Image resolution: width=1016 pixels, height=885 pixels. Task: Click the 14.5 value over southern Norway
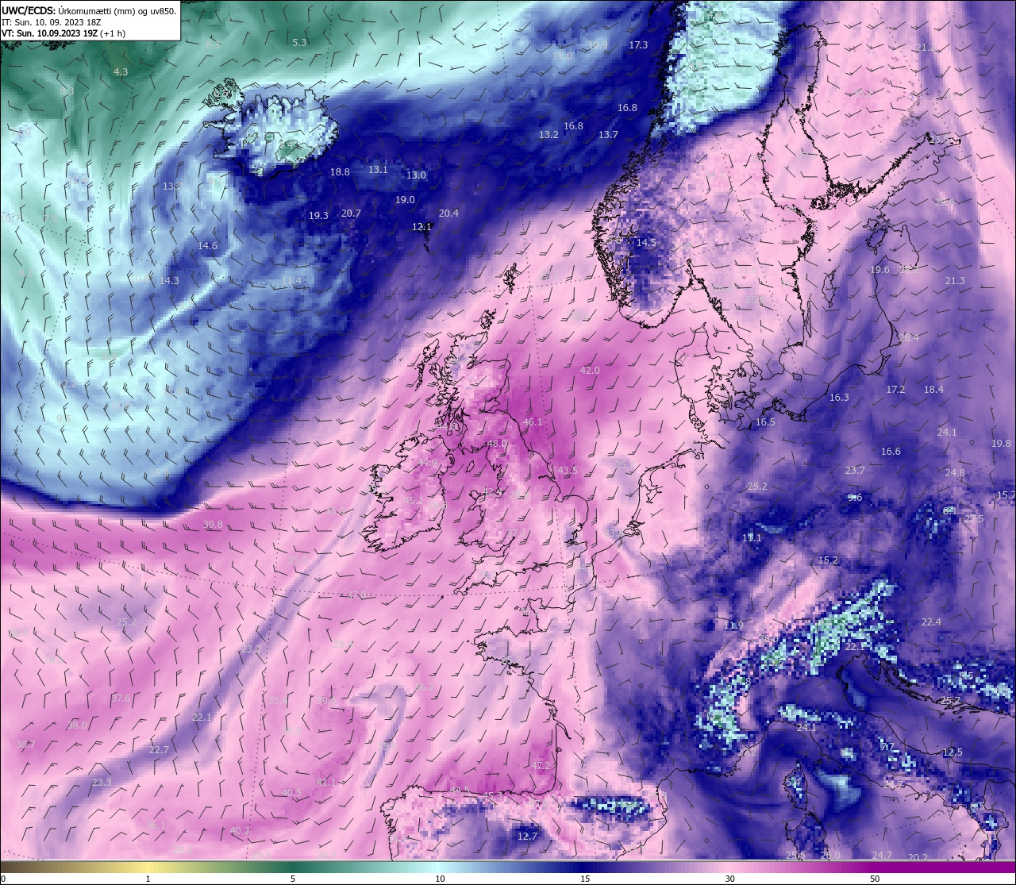point(646,243)
